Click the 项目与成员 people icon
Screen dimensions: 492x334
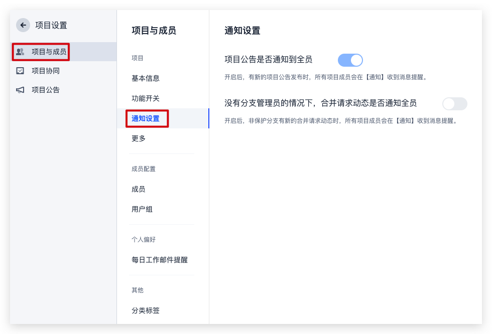point(20,52)
